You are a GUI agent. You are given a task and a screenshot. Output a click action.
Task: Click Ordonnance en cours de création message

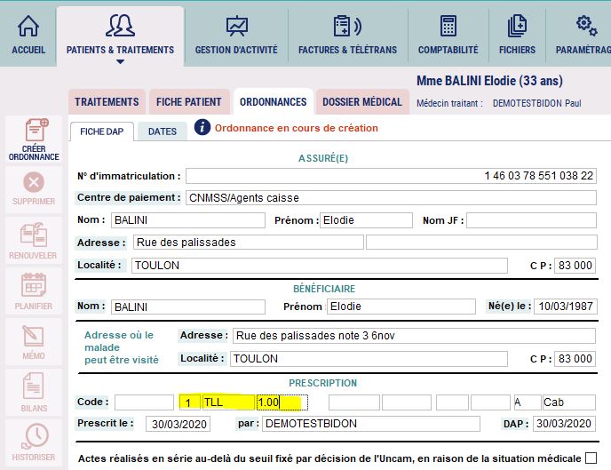click(x=297, y=128)
